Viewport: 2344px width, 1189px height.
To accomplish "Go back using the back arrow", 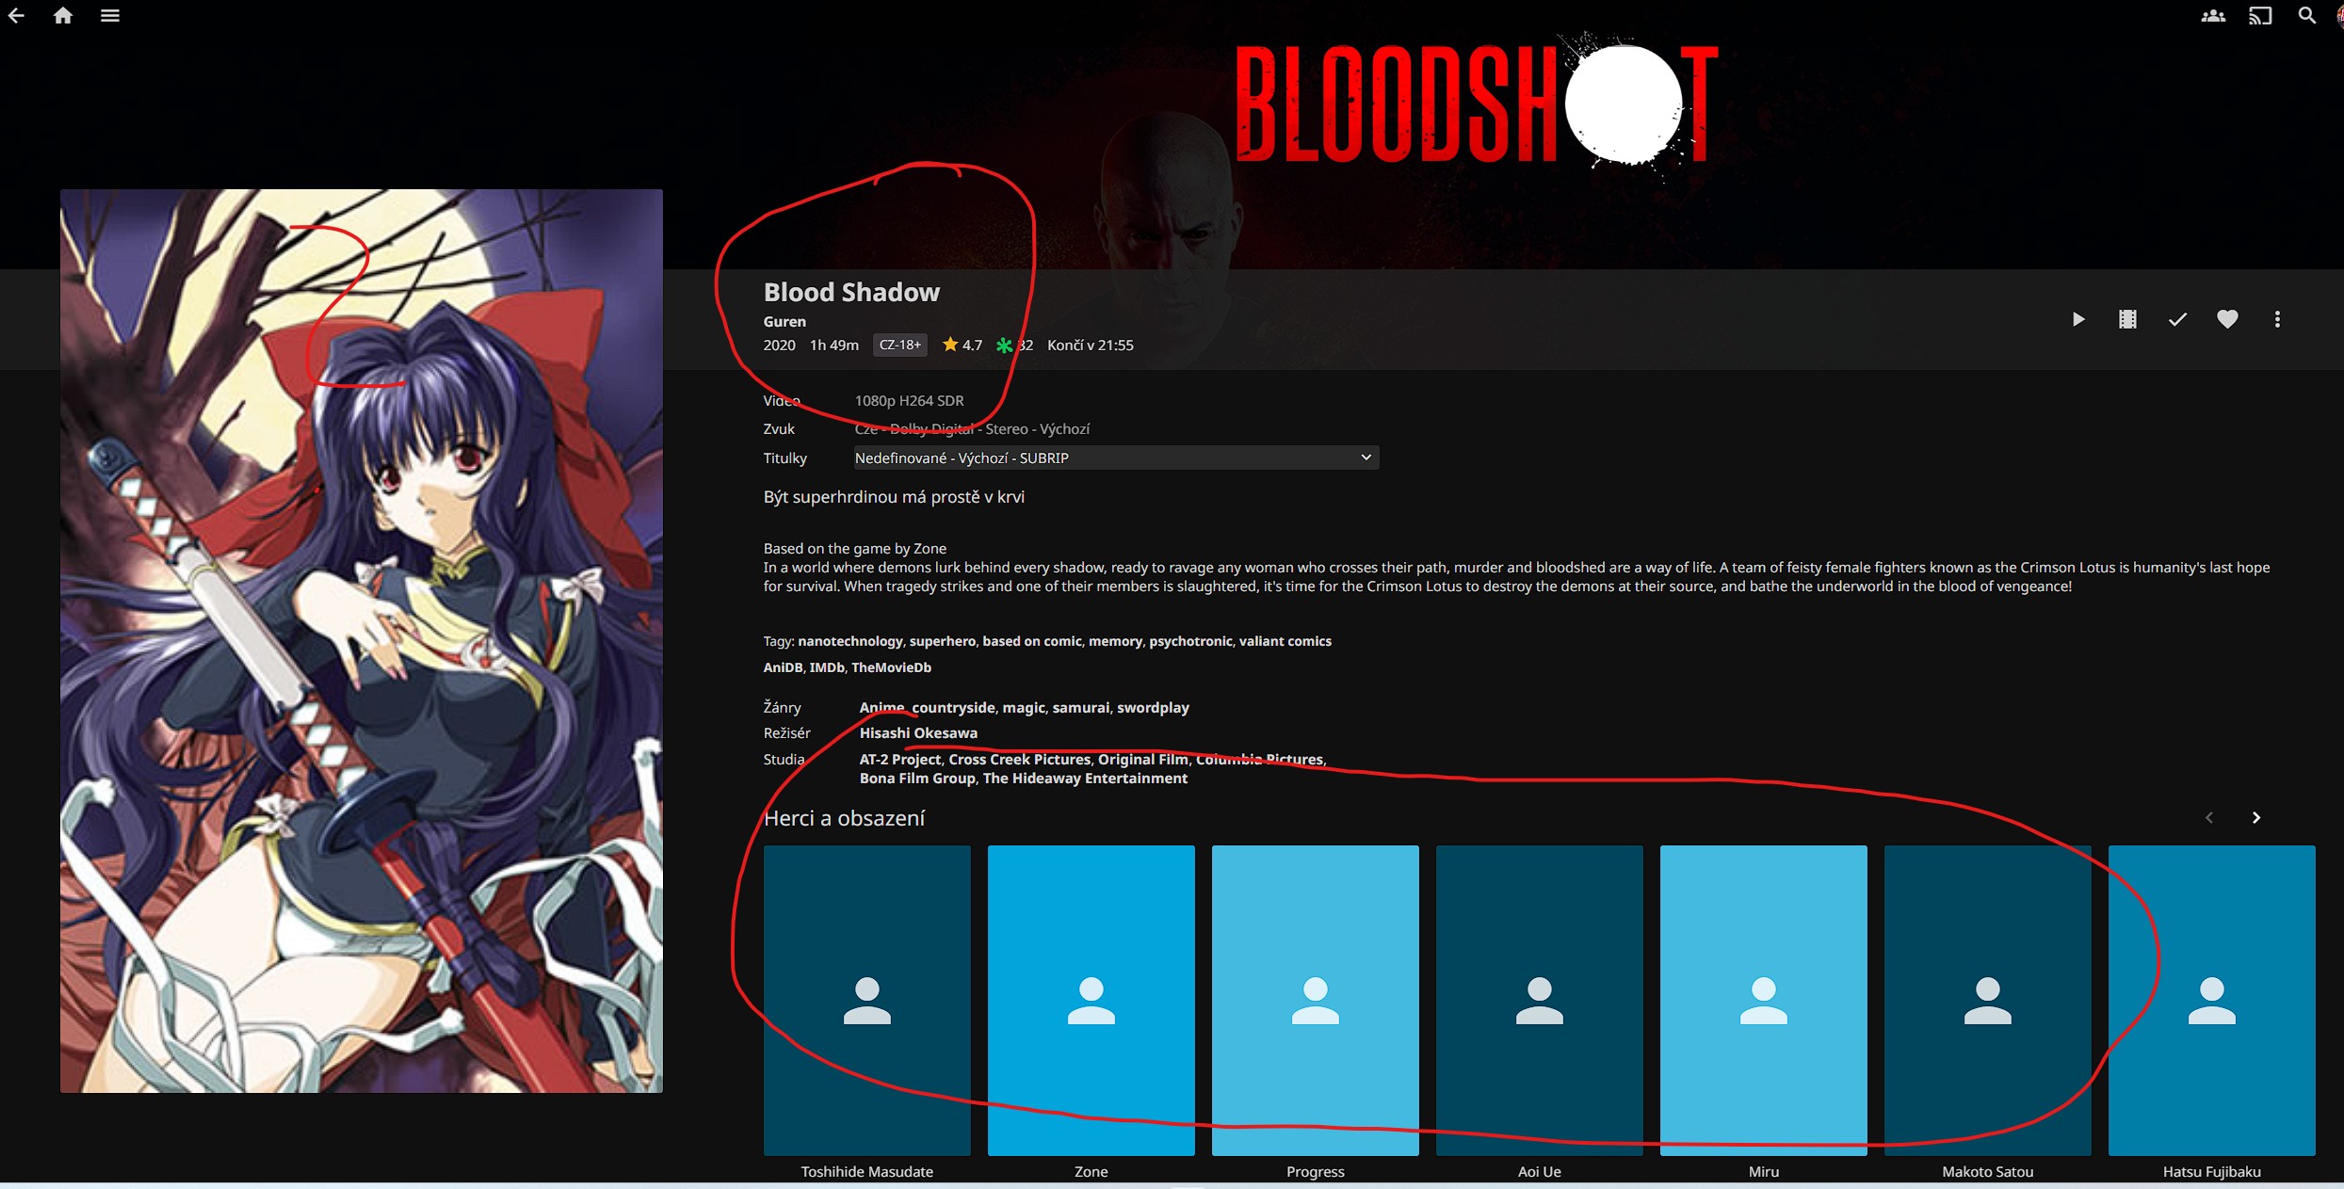I will click(x=16, y=16).
